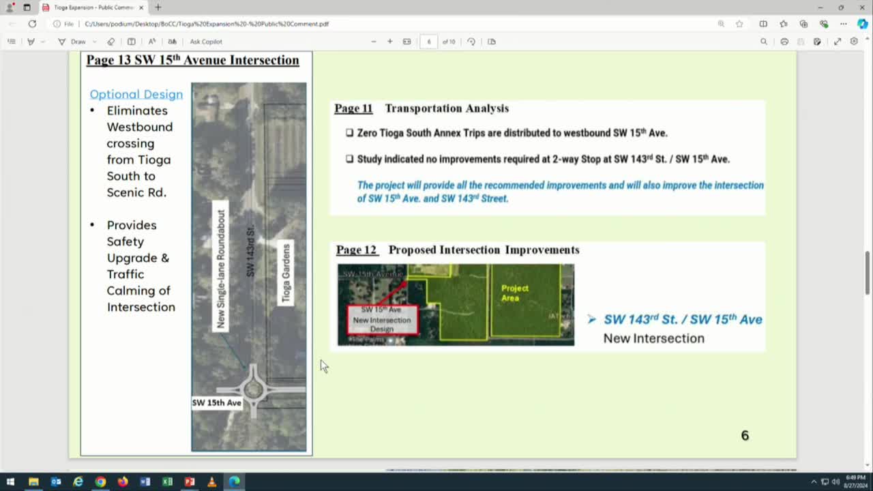This screenshot has width=873, height=491.
Task: Enter full screen PDF view
Action: [837, 42]
